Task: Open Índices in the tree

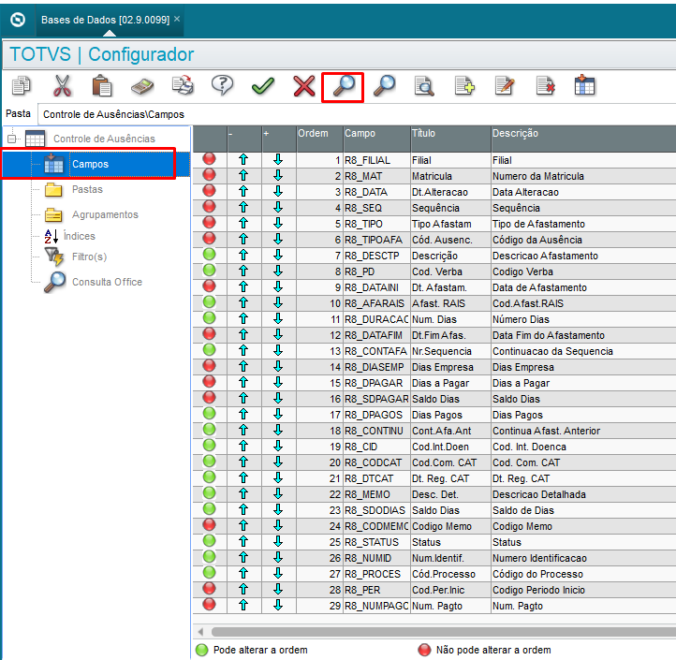Action: [x=80, y=236]
